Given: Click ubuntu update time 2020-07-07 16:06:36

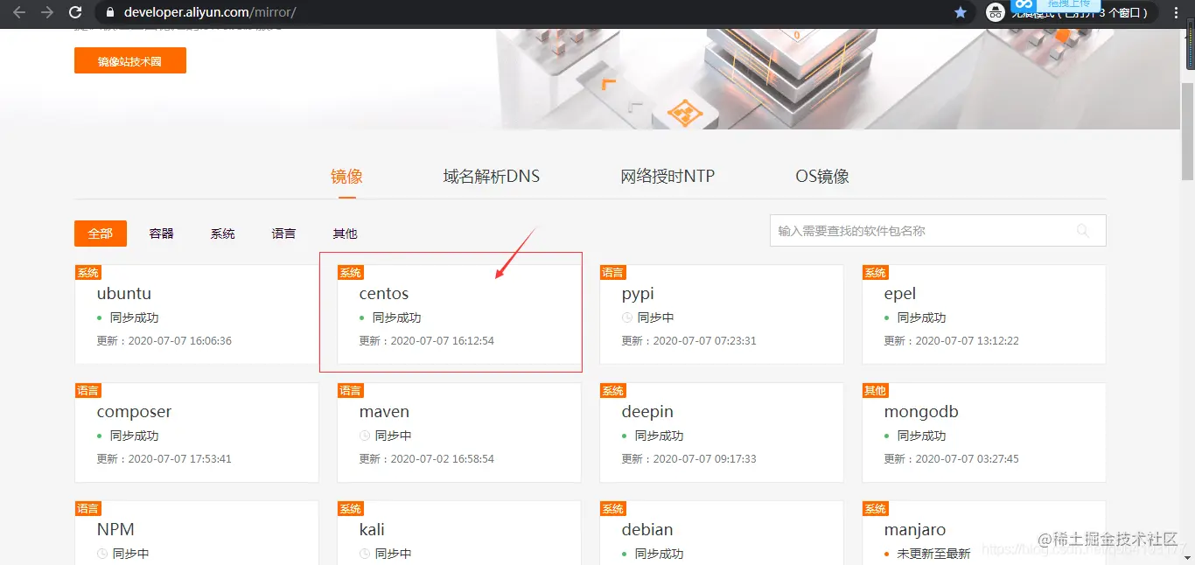Looking at the screenshot, I should (x=164, y=341).
